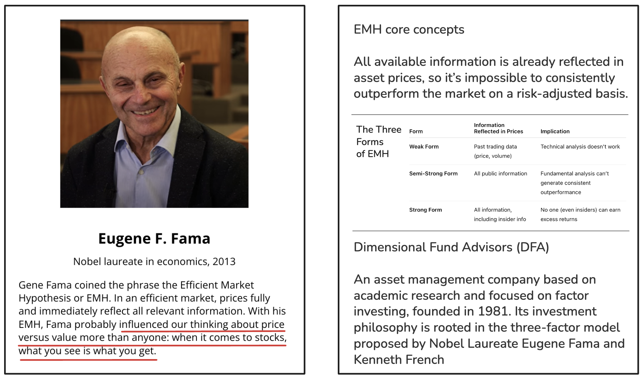Image resolution: width=644 pixels, height=380 pixels.
Task: Click the 'Past trading data' table cell
Action: (495, 151)
